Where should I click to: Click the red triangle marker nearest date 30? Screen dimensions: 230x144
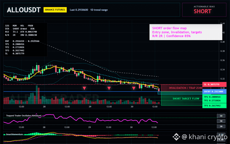[134, 88]
